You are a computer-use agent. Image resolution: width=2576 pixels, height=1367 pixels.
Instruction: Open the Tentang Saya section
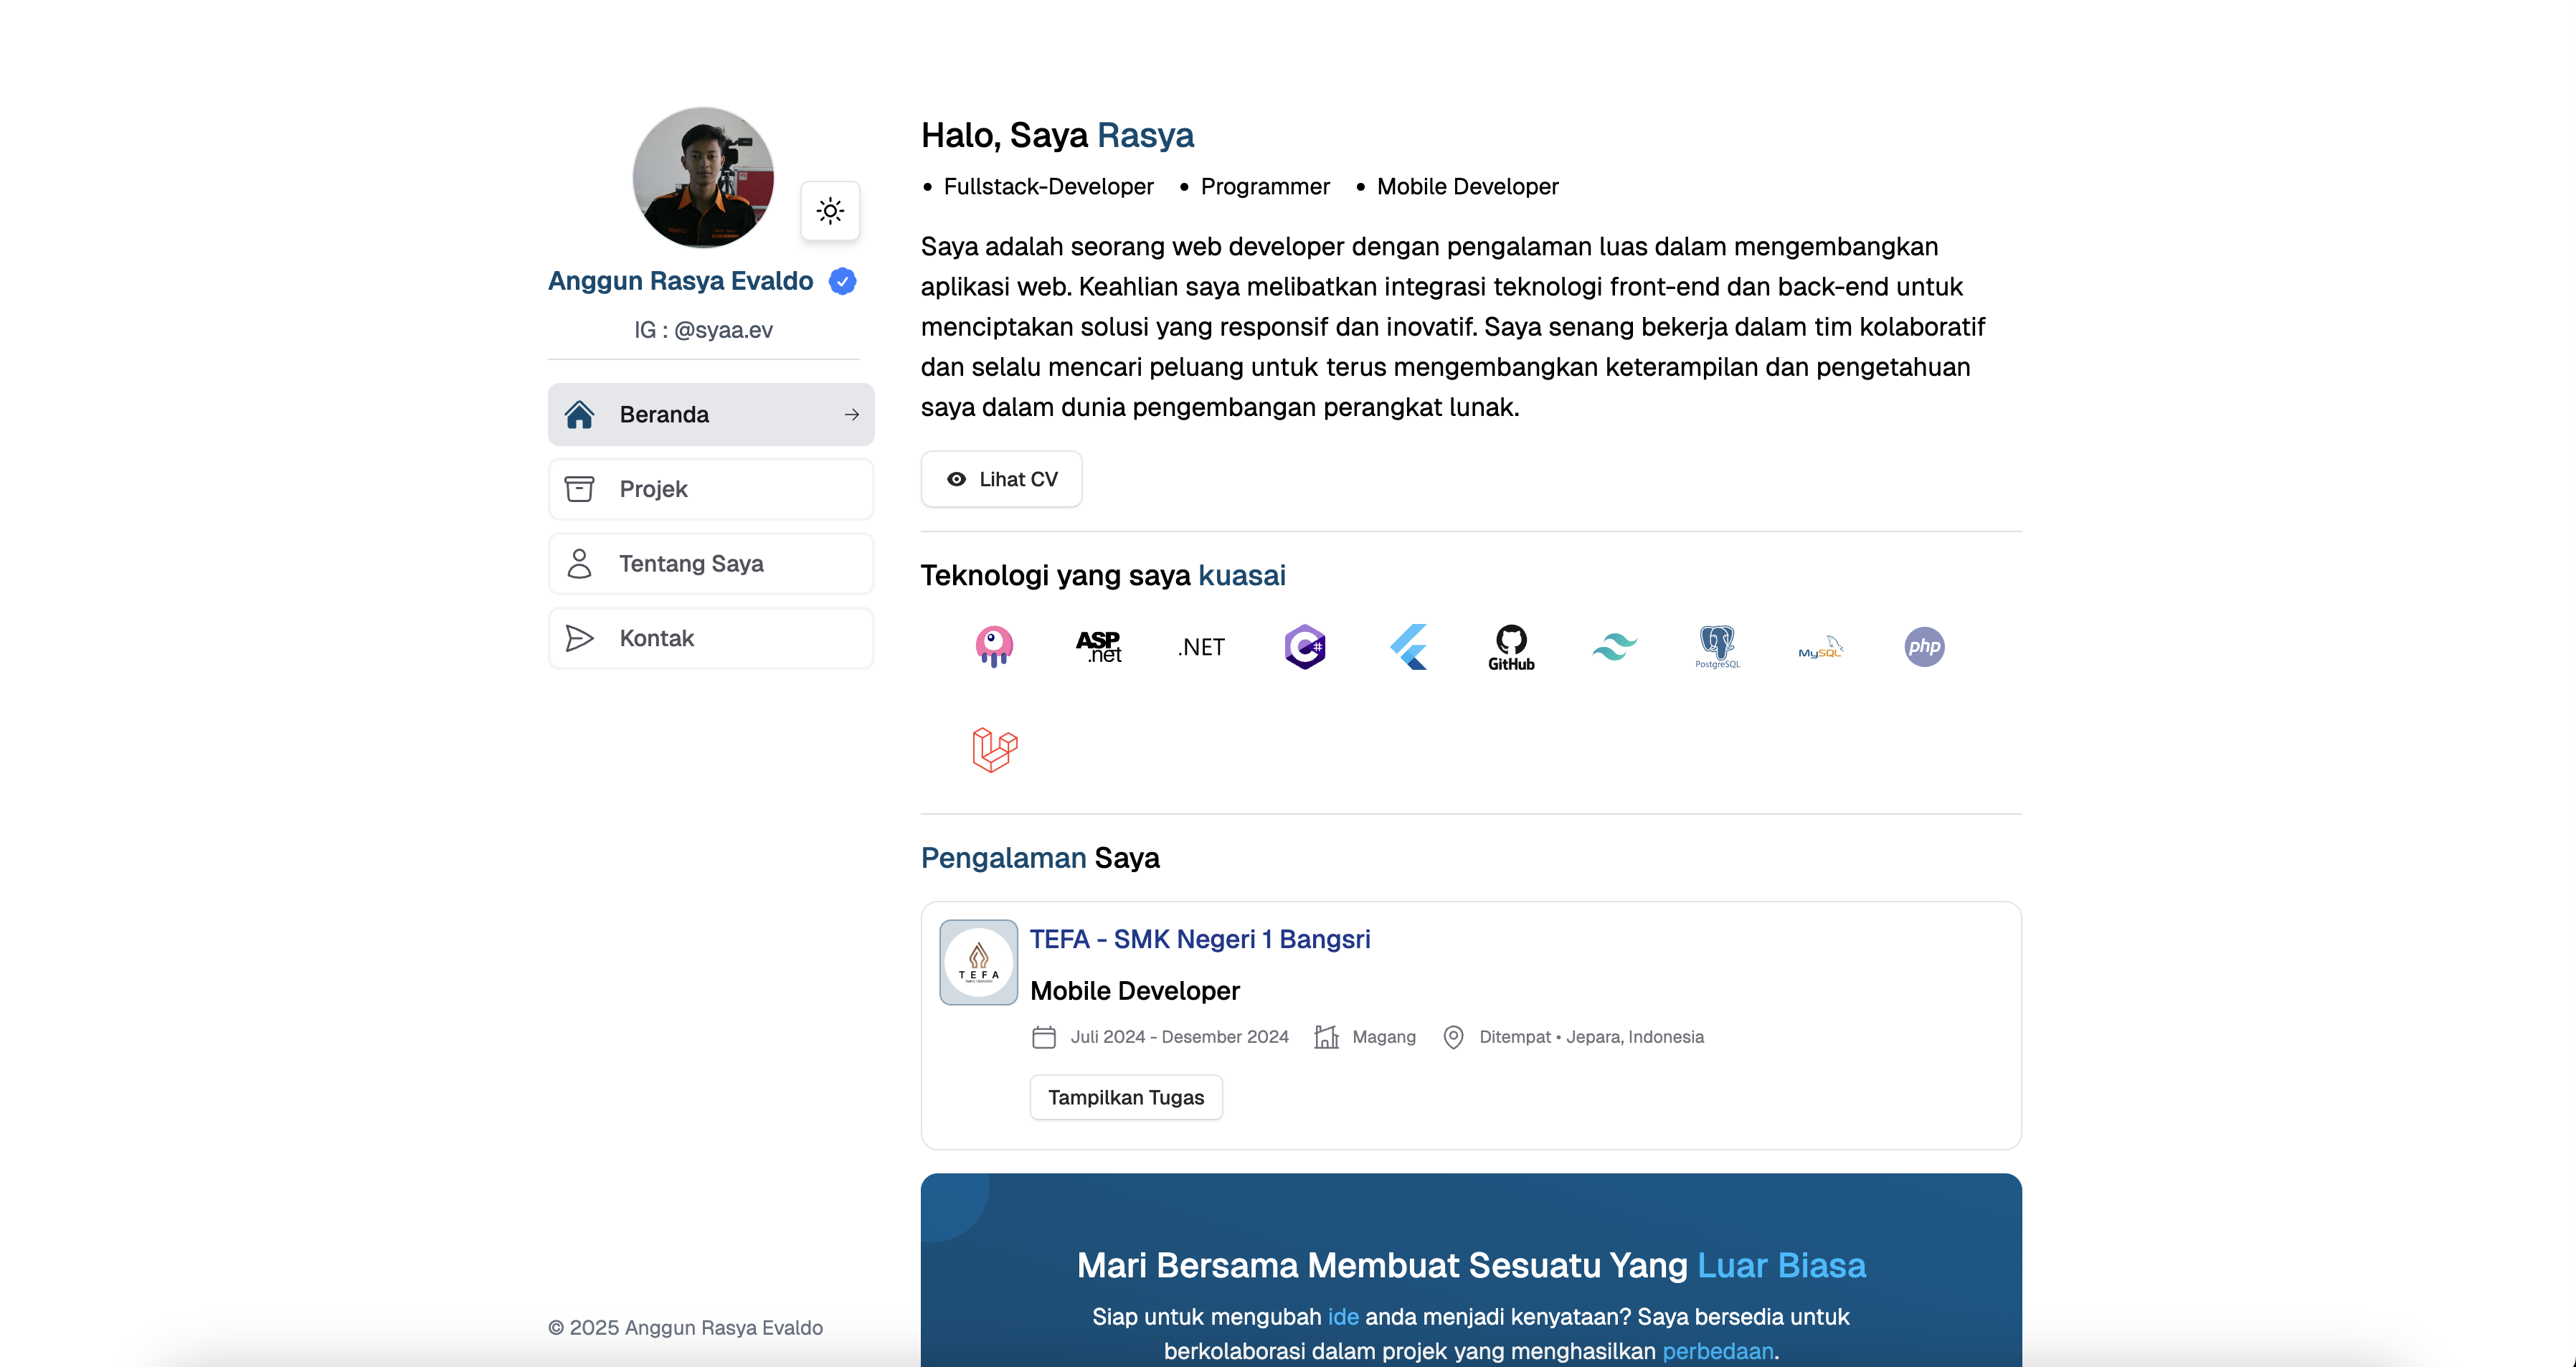711,564
